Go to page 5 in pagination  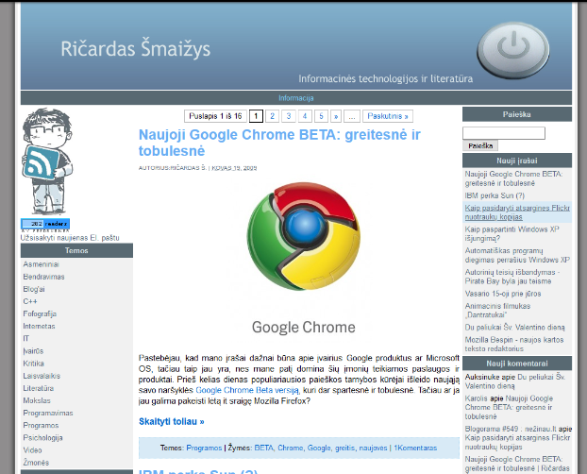click(321, 116)
